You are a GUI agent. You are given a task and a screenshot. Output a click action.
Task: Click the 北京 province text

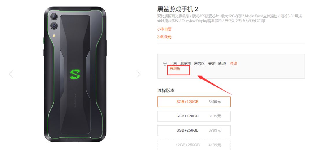point(173,64)
